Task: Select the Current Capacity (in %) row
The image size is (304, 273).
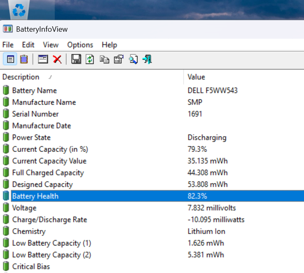Action: tap(152, 149)
